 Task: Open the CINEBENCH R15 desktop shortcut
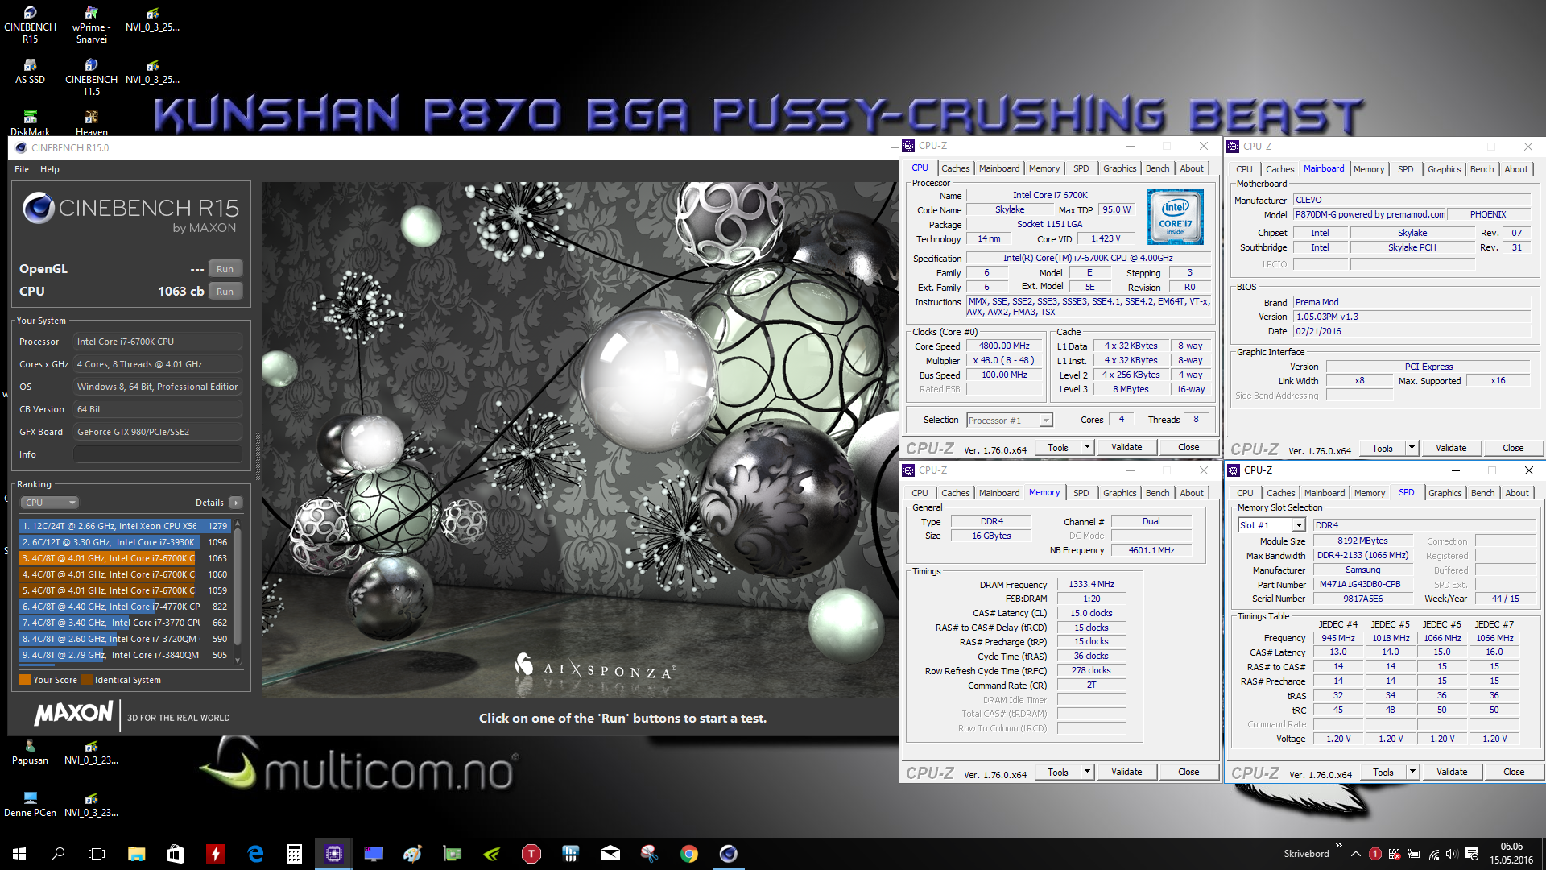[x=30, y=24]
